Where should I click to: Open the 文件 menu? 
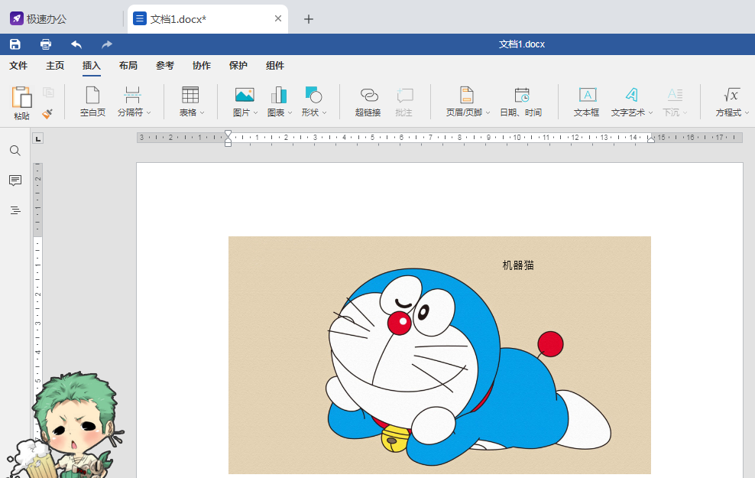tap(18, 66)
